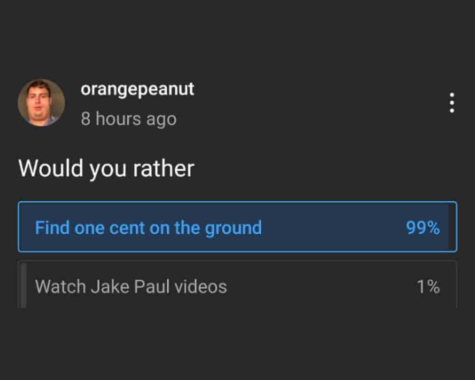The height and width of the screenshot is (380, 475).
Task: Click the word "ground" in the top option
Action: 233,228
